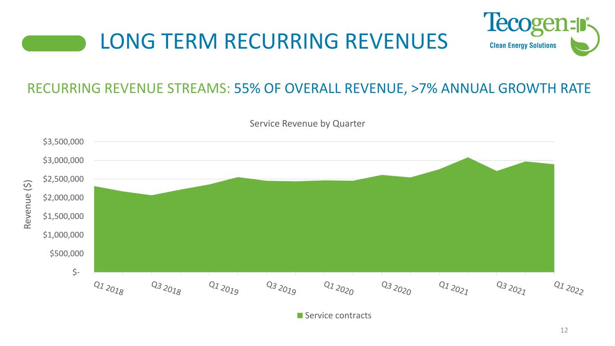Click the green rounded bar beside the title
Viewport: 615px width, 346px height.
coord(54,43)
